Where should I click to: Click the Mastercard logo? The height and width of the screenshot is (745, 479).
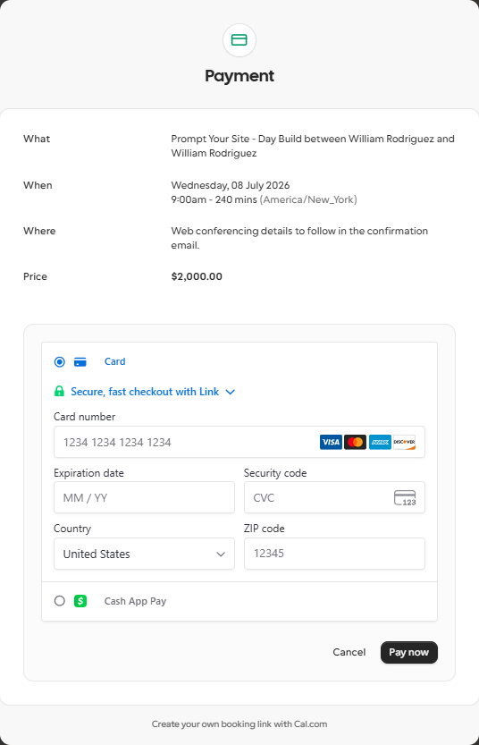coord(355,443)
